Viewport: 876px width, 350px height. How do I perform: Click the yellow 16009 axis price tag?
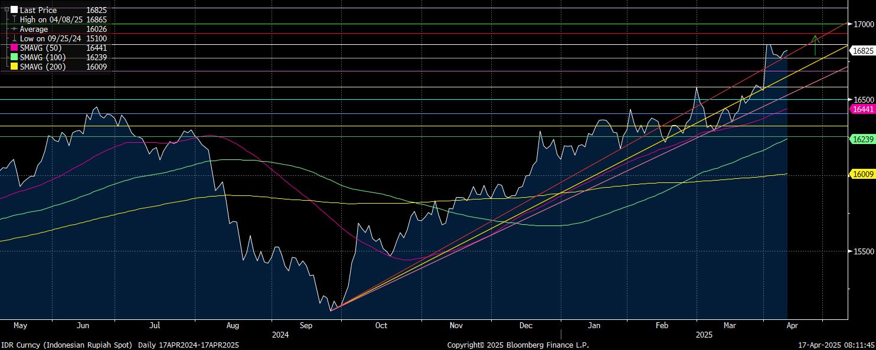863,174
